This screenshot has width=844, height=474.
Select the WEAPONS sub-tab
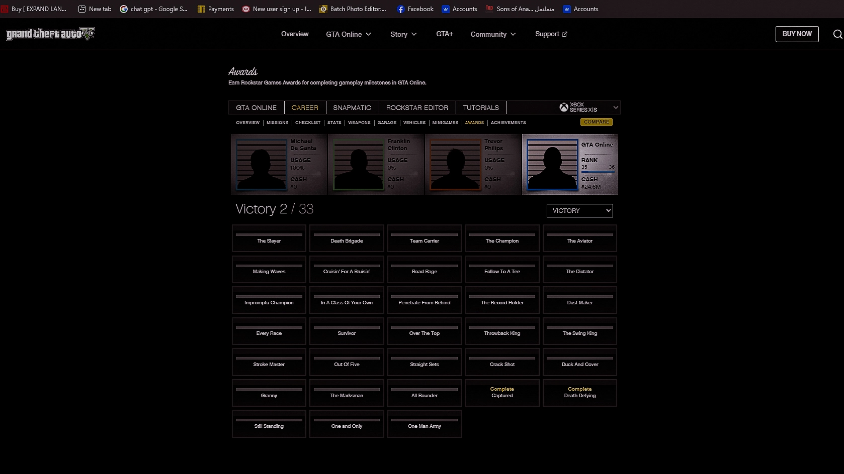pyautogui.click(x=359, y=123)
